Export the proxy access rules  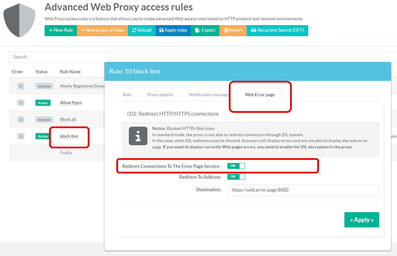pos(205,30)
